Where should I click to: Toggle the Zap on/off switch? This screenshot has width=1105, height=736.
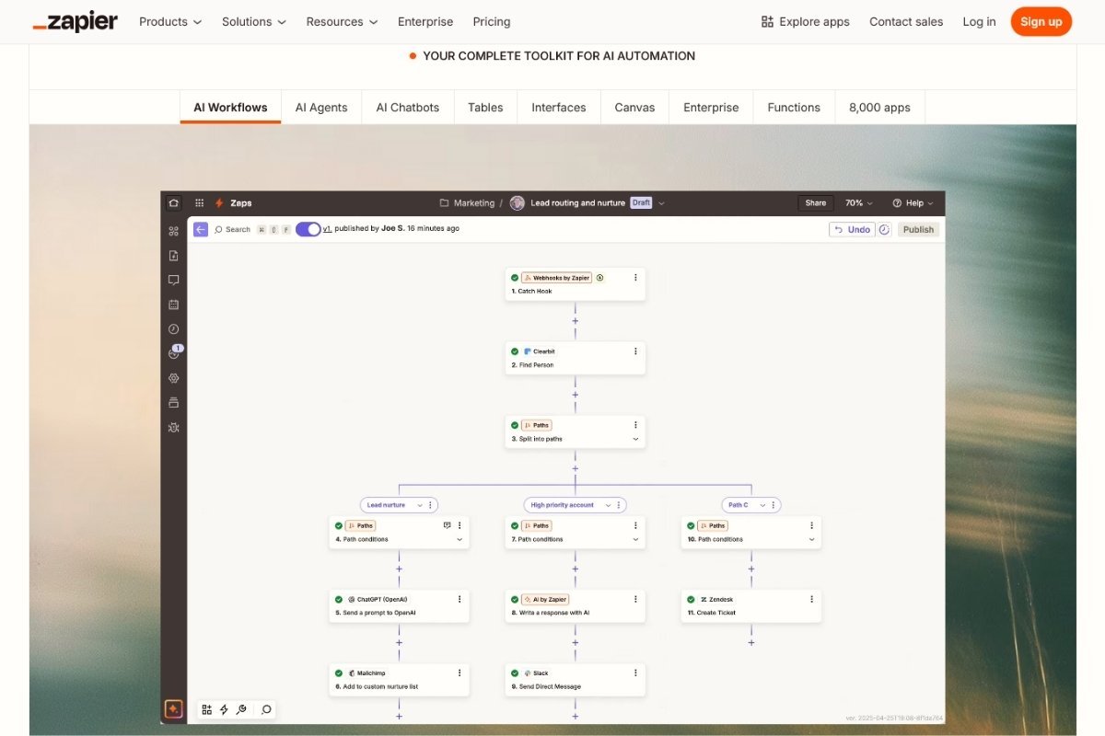click(x=308, y=229)
